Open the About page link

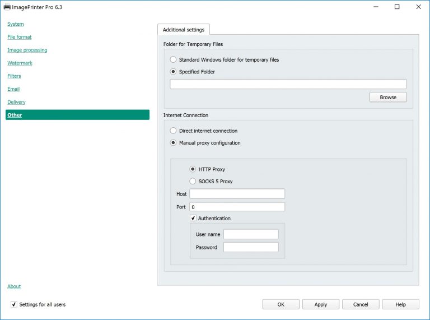pyautogui.click(x=14, y=286)
